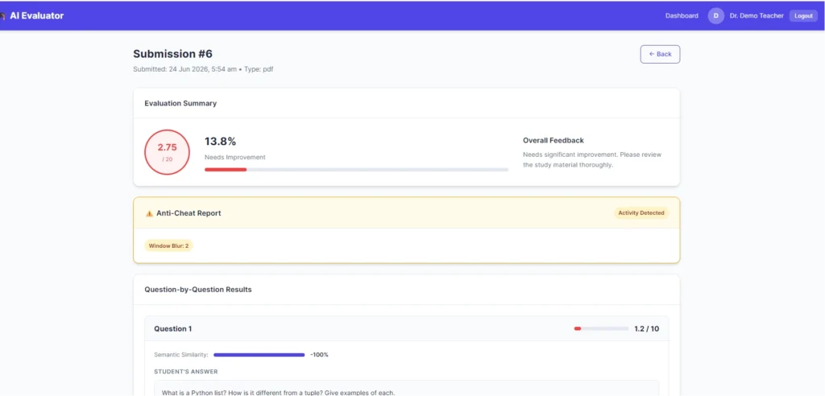Go back using the Back button
This screenshot has height=396, width=825.
point(660,54)
